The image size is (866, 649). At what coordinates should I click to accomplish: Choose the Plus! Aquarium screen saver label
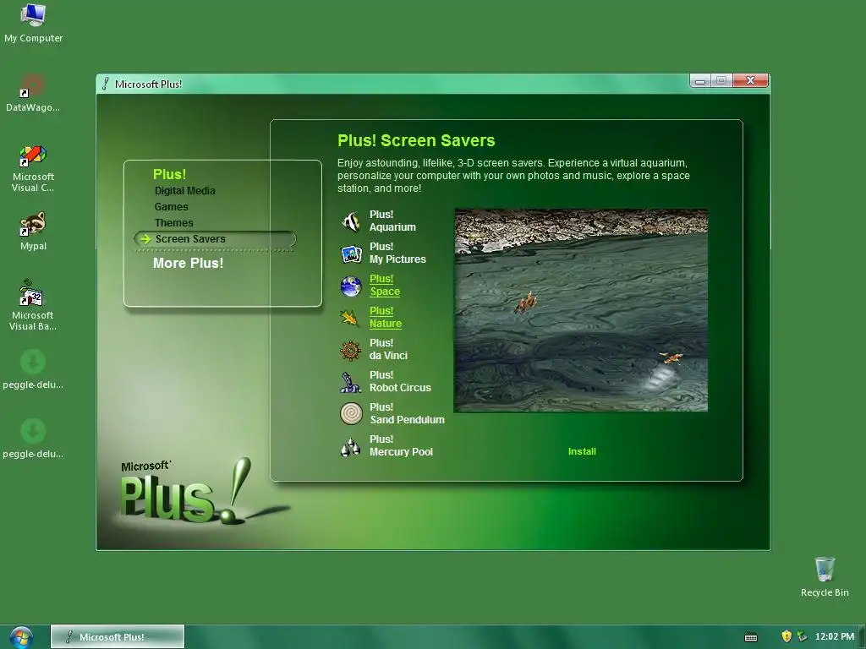[x=392, y=221]
